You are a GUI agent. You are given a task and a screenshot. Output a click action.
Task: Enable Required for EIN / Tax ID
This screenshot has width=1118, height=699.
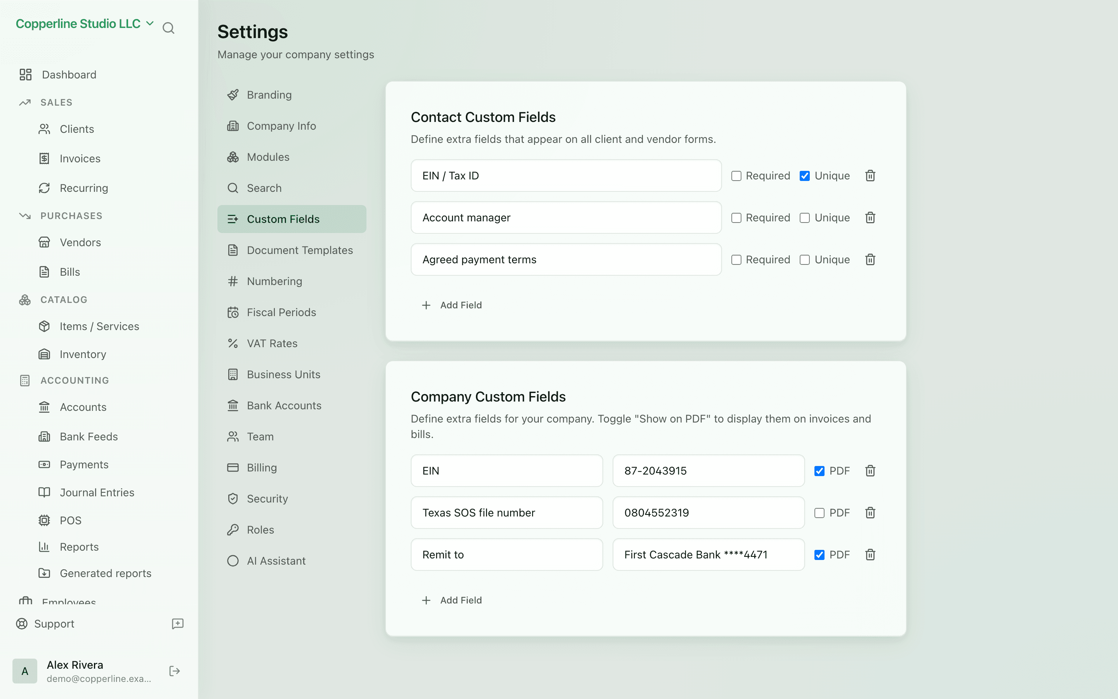[736, 176]
